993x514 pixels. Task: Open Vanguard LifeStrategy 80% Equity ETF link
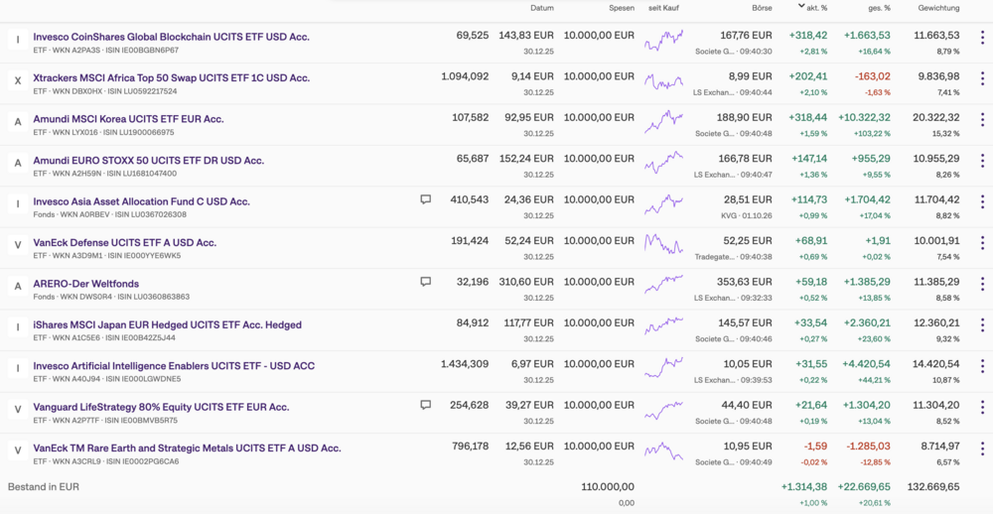point(161,407)
